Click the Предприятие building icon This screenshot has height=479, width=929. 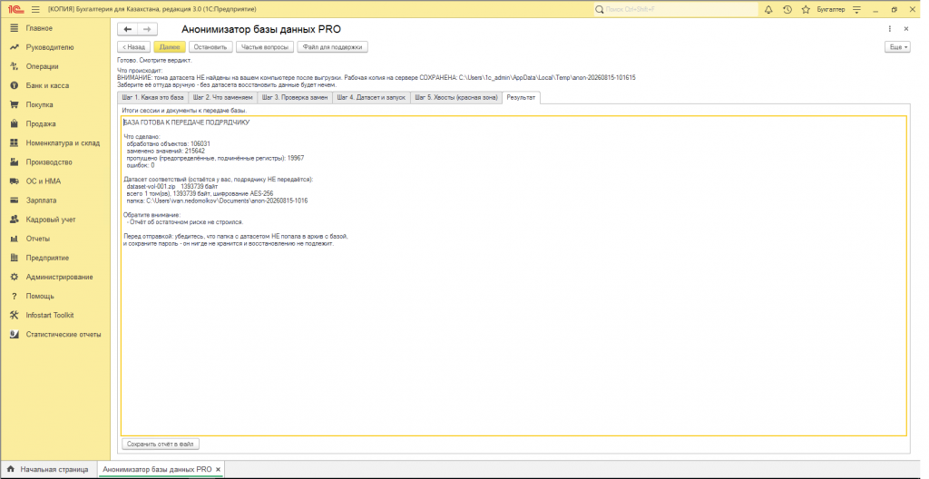pyautogui.click(x=15, y=258)
